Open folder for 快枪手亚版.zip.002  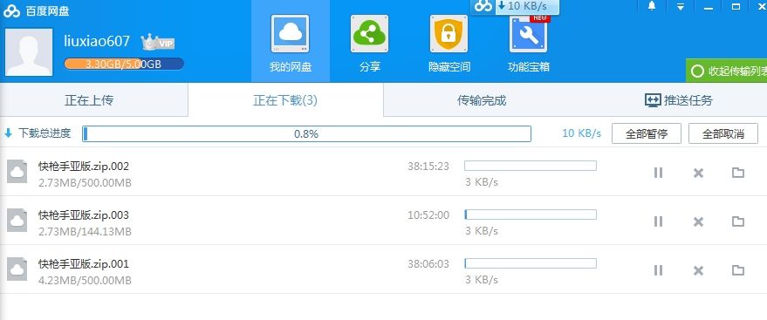click(x=737, y=172)
